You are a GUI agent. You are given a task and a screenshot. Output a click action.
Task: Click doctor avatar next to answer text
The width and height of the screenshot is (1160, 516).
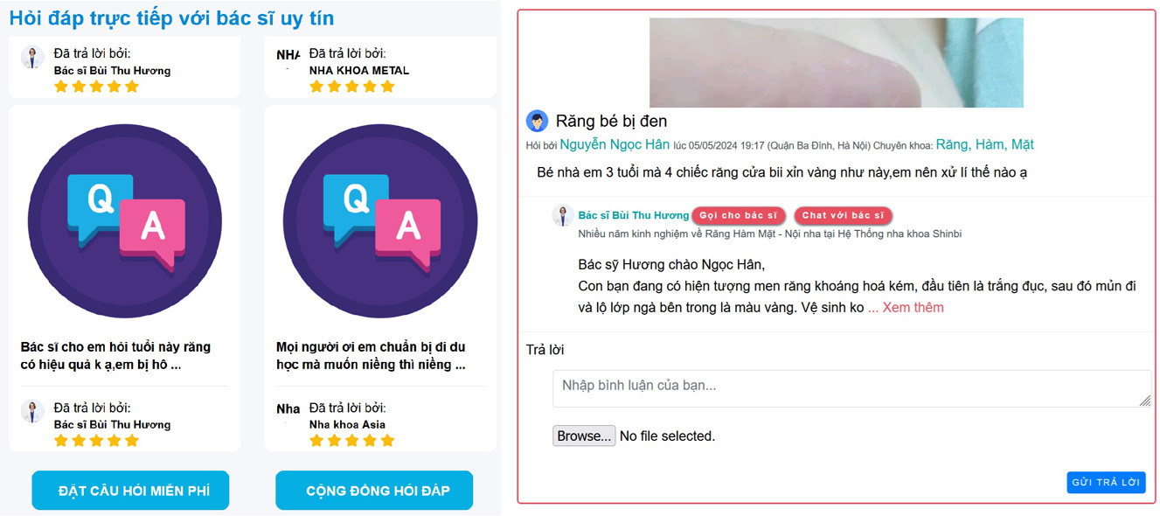click(x=562, y=215)
